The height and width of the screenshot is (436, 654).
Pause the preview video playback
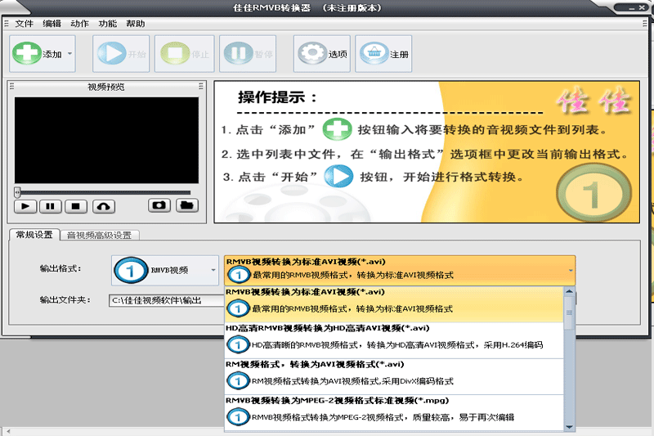pyautogui.click(x=51, y=206)
